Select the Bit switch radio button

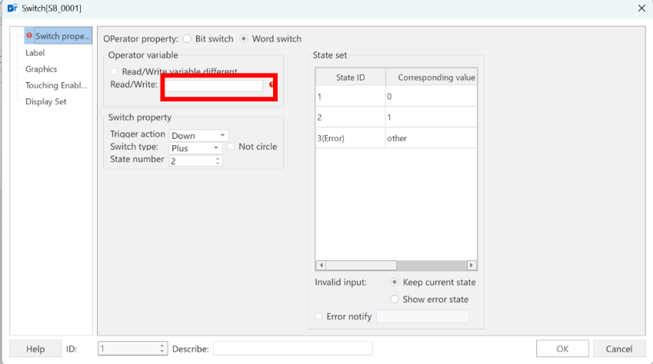(188, 38)
